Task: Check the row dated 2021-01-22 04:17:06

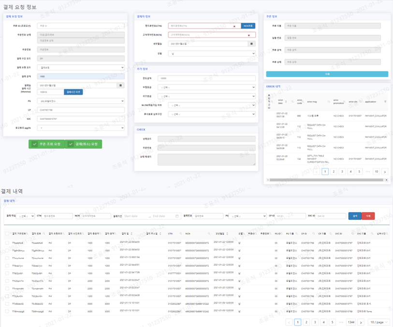Action: point(7,273)
